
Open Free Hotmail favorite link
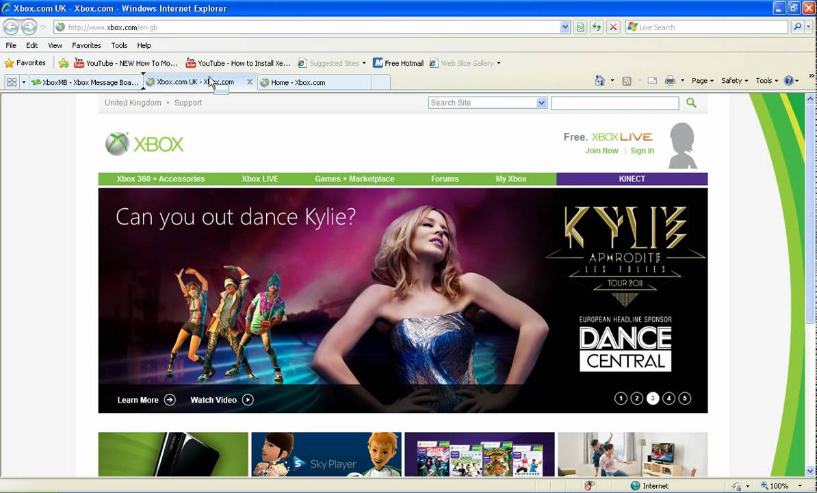398,63
